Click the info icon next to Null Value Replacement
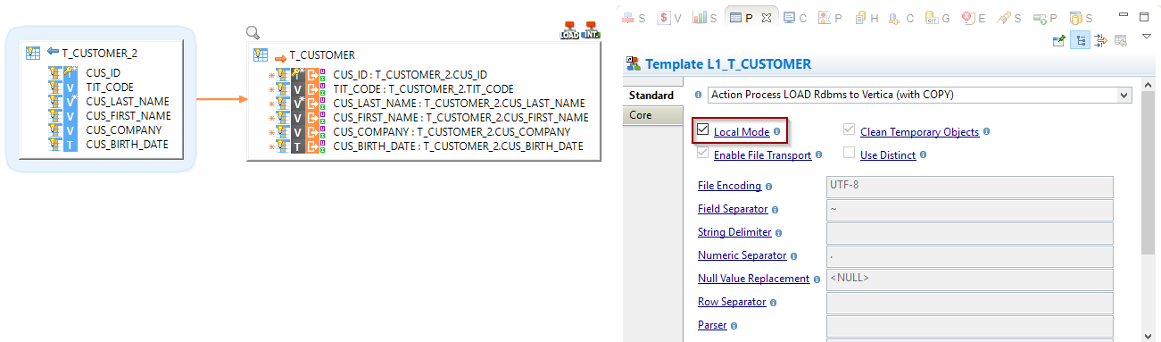Screen dimensions: 1161x342 tap(817, 279)
